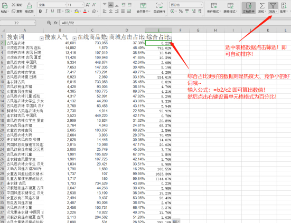Click the Paste clipboard icon
This screenshot has height=223, width=291.
[4, 6]
